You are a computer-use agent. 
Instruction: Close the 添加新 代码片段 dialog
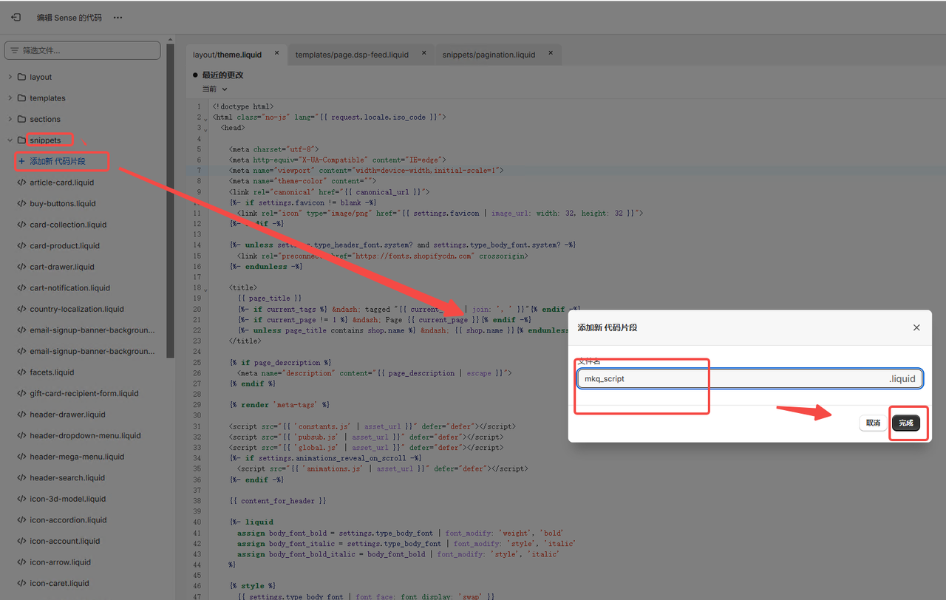tap(916, 327)
